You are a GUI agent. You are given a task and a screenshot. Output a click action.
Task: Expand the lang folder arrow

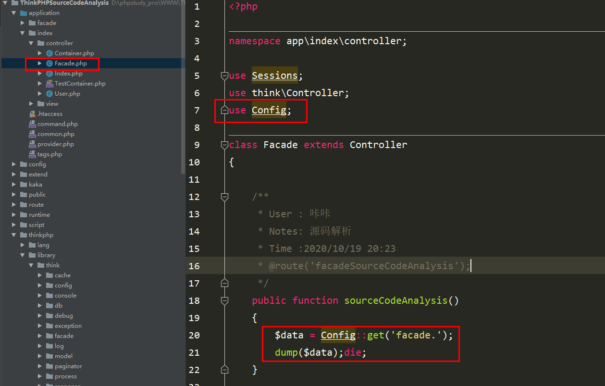click(23, 245)
